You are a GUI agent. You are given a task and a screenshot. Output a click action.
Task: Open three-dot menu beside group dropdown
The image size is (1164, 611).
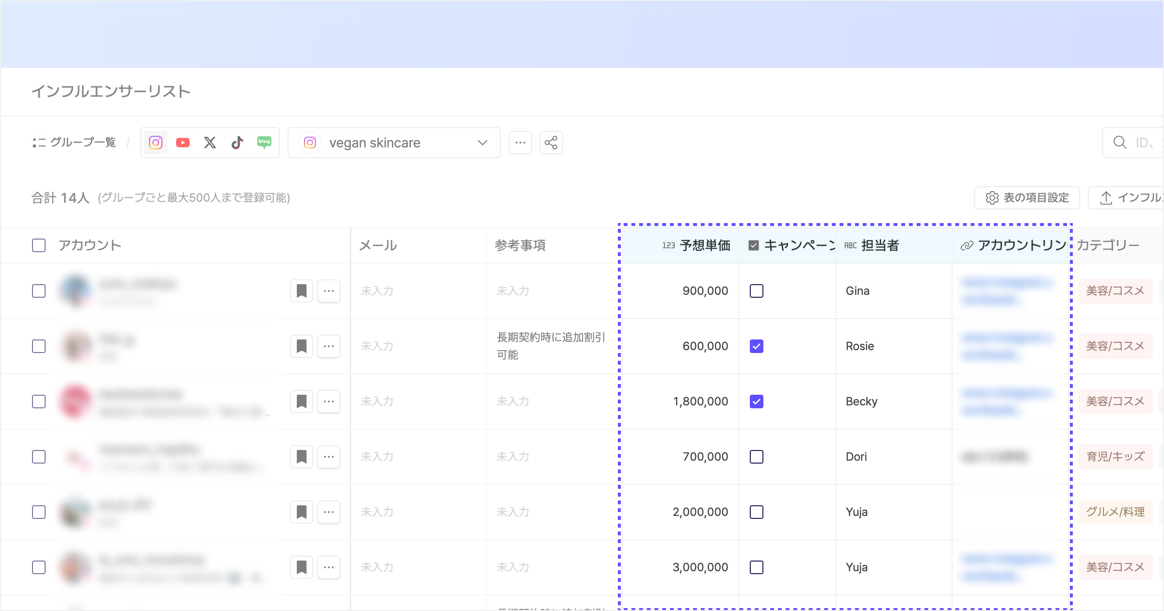click(520, 143)
